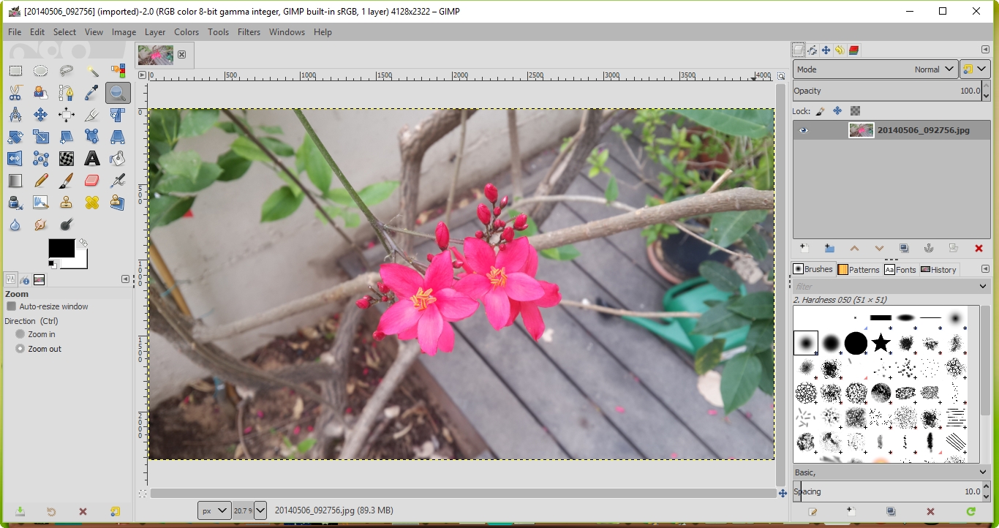Open the layer Mode dropdown

tap(875, 69)
